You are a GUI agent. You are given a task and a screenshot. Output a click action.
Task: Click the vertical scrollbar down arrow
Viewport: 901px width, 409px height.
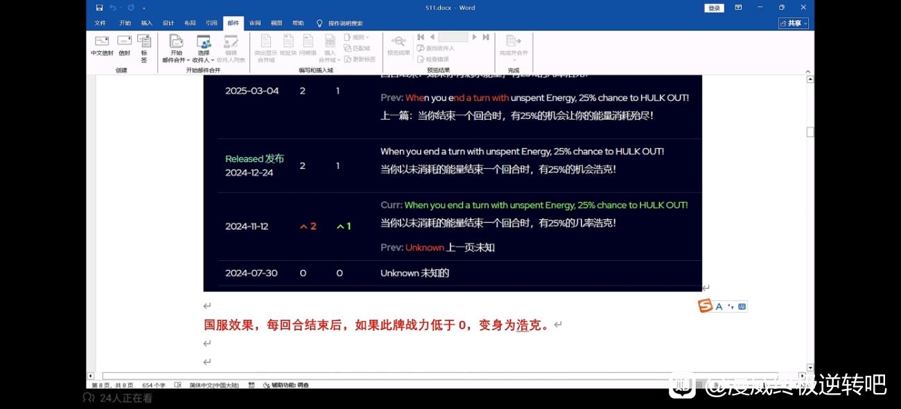click(810, 367)
